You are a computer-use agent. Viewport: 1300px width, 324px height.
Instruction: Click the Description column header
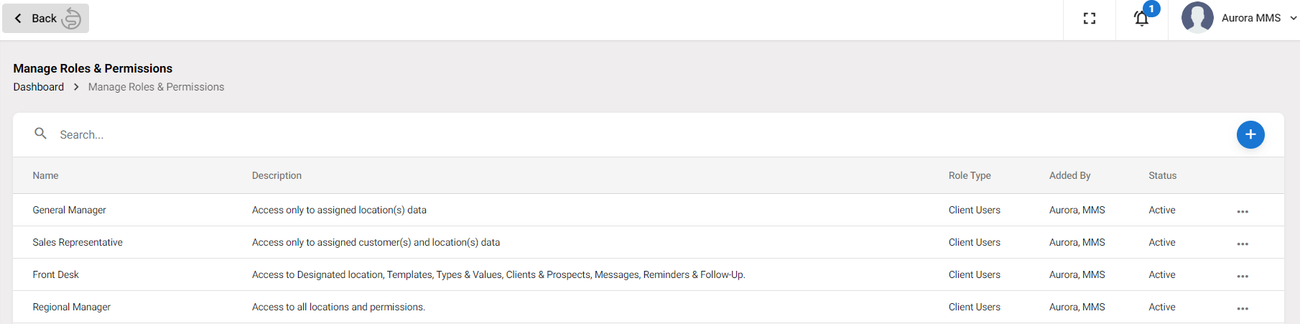[x=277, y=175]
